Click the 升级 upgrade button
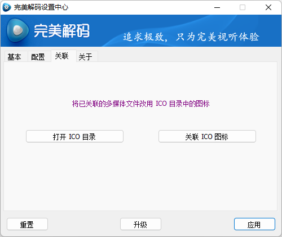The image size is (282, 237). coord(140,224)
